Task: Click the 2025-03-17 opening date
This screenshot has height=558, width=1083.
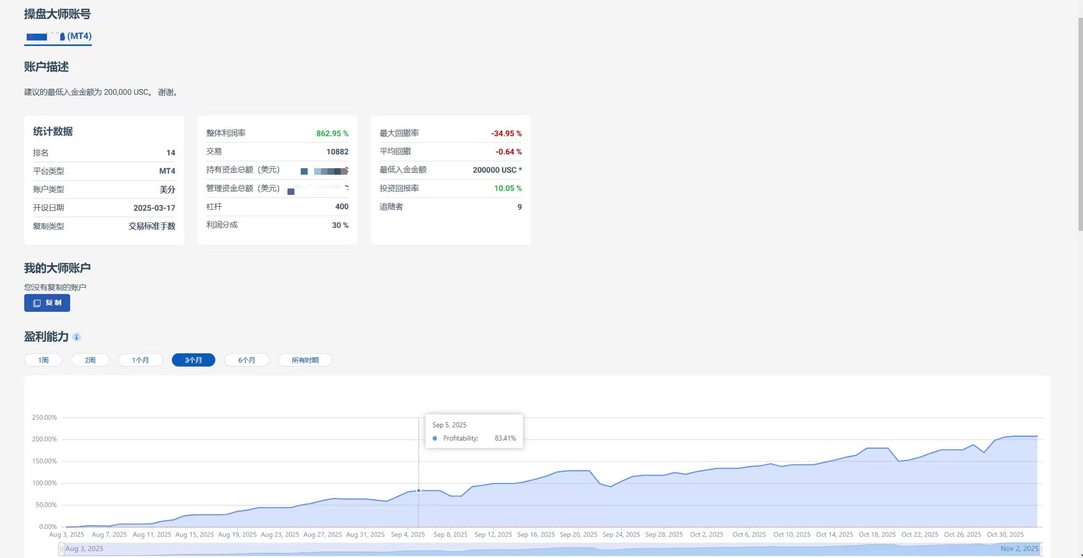Action: [154, 208]
